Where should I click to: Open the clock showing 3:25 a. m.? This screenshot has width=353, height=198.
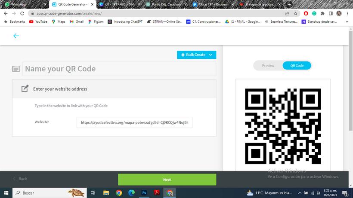[x=330, y=193]
